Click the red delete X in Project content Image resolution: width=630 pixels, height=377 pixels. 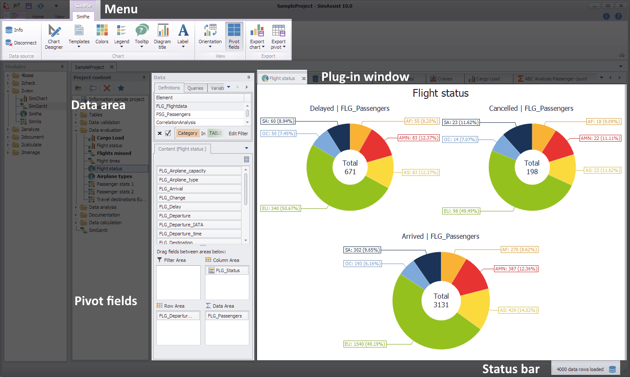(x=107, y=88)
